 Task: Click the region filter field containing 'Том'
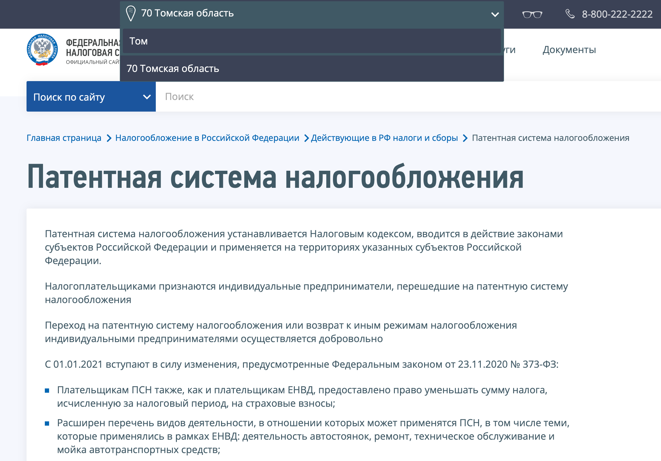[312, 41]
